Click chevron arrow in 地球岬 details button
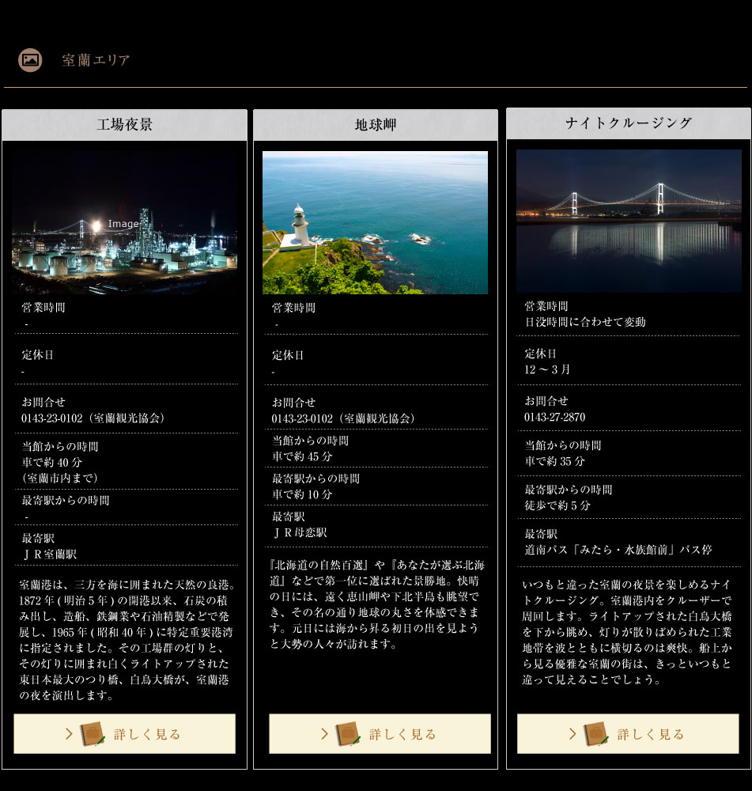 (324, 733)
